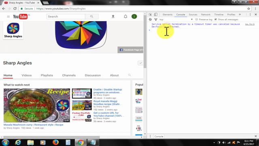This screenshot has width=259, height=146.
Task: Open the Videos channel tab
Action: (26, 75)
